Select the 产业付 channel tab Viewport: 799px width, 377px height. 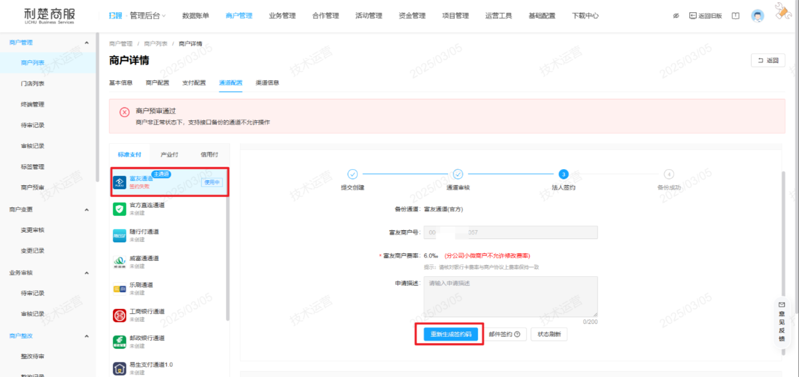point(169,155)
